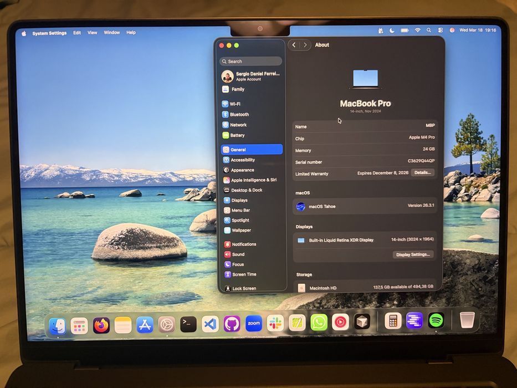Click the settings Search field
This screenshot has height=388, width=517.
251,62
